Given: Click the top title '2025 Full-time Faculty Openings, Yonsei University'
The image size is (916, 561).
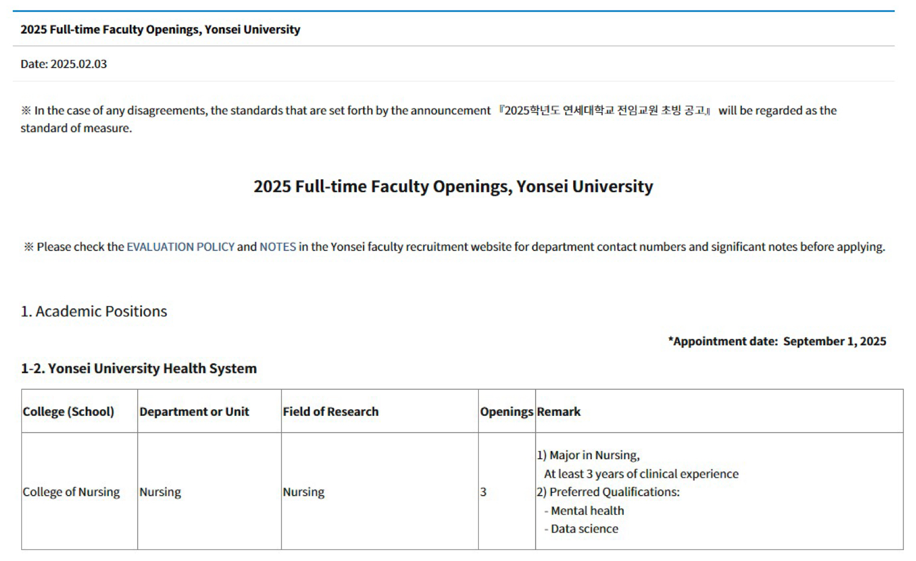Looking at the screenshot, I should [x=160, y=29].
